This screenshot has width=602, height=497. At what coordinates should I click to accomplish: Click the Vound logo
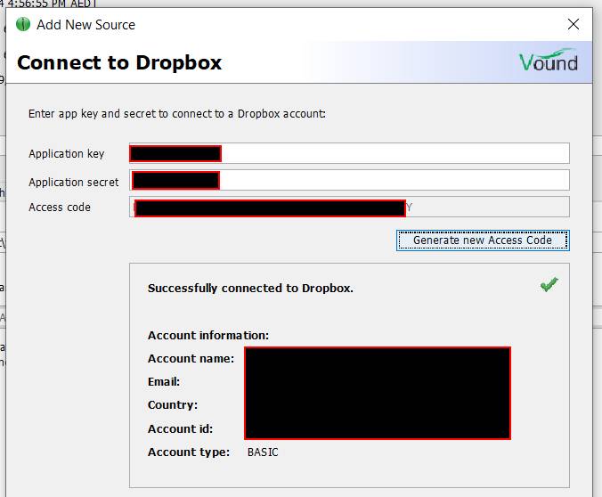[549, 61]
